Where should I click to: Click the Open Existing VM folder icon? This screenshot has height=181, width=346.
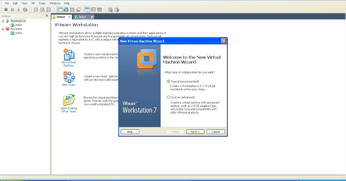click(69, 100)
